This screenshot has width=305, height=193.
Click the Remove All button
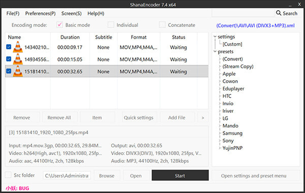pyautogui.click(x=59, y=117)
